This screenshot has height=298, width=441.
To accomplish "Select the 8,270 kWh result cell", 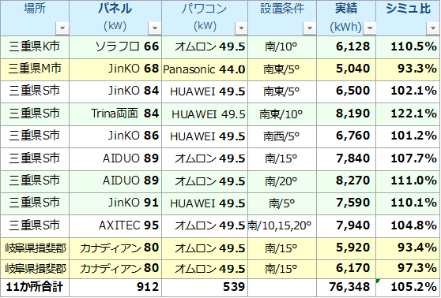I will [346, 181].
